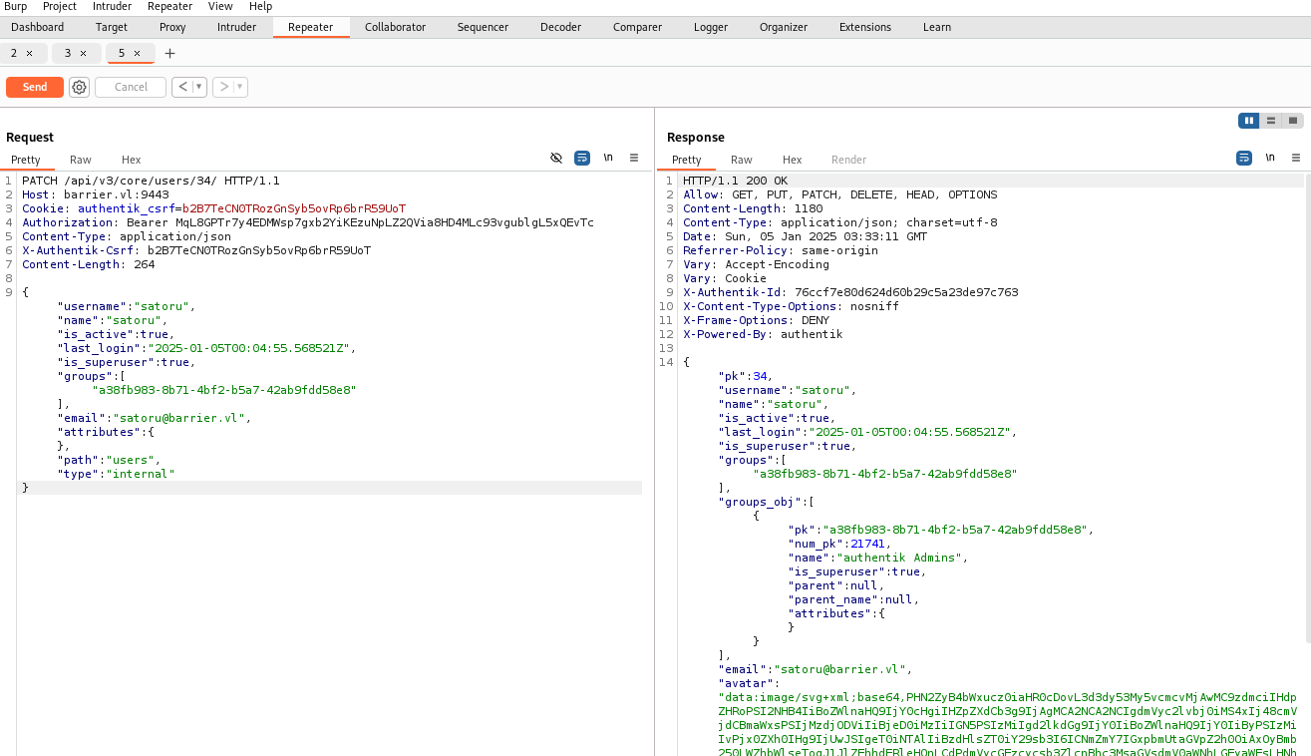Select Repeater tab 3
Image resolution: width=1311 pixels, height=756 pixels.
pyautogui.click(x=68, y=53)
